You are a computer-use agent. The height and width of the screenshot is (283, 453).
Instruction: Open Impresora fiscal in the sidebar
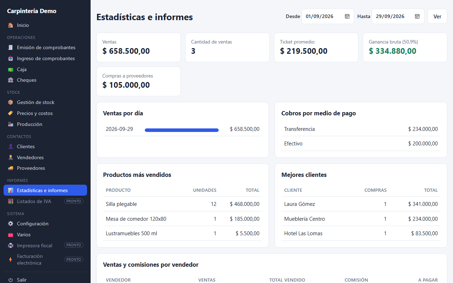pyautogui.click(x=45, y=246)
